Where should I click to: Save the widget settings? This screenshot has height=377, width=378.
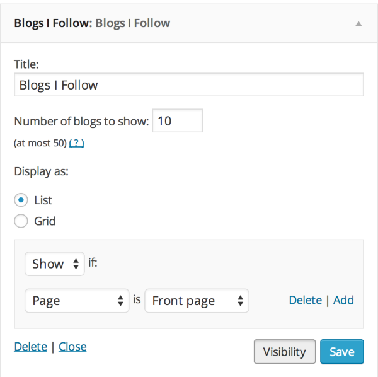[x=341, y=352]
